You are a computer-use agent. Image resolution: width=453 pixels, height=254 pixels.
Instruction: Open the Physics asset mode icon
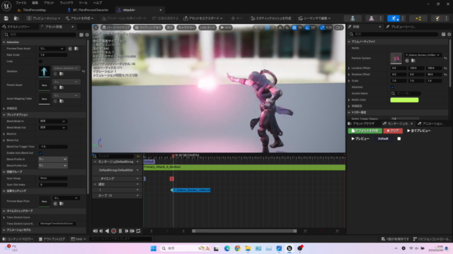tap(437, 18)
